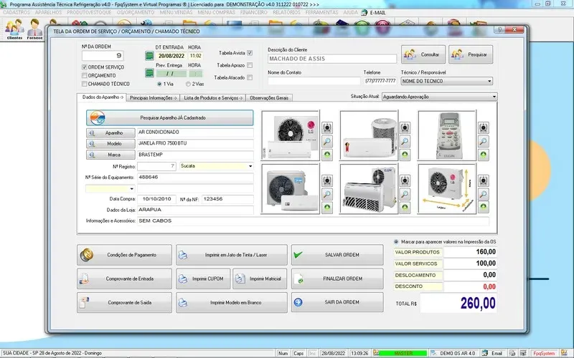
Task: Click the Clientes toolbar icon
Action: pos(14,30)
